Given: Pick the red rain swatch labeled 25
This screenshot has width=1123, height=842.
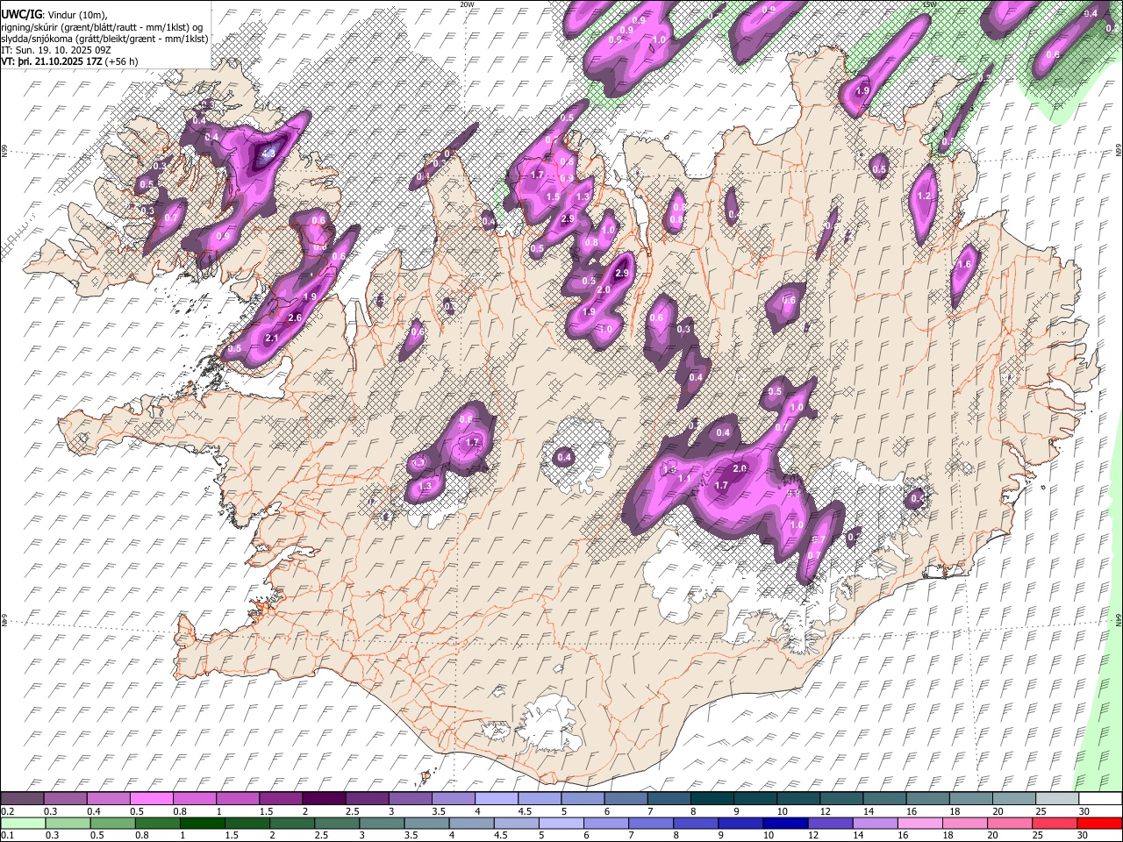Looking at the screenshot, I should pos(1055,824).
